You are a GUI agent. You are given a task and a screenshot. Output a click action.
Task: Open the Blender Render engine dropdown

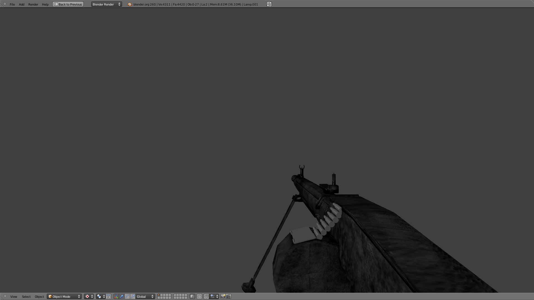pos(107,4)
